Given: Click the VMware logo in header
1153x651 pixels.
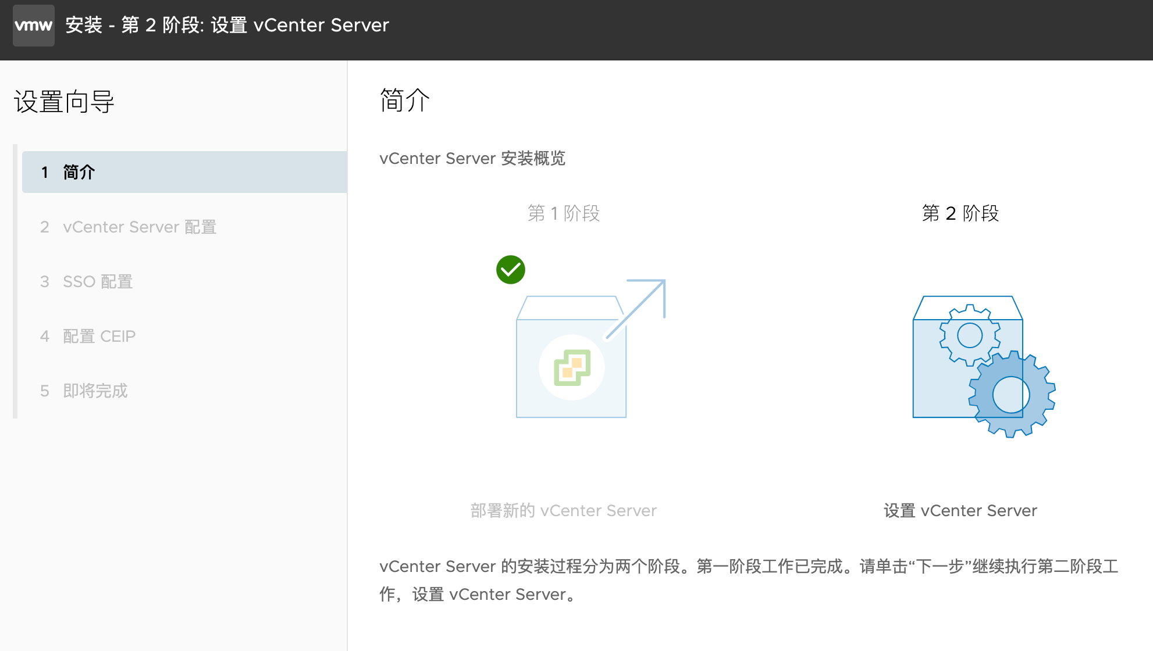Looking at the screenshot, I should 34,26.
